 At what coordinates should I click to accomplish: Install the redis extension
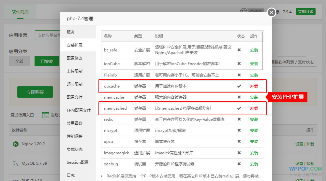pyautogui.click(x=254, y=119)
